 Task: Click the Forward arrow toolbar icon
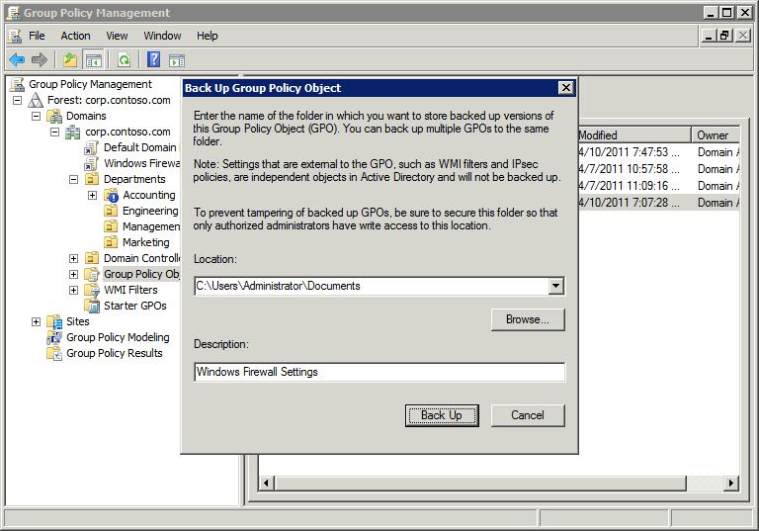pyautogui.click(x=40, y=60)
